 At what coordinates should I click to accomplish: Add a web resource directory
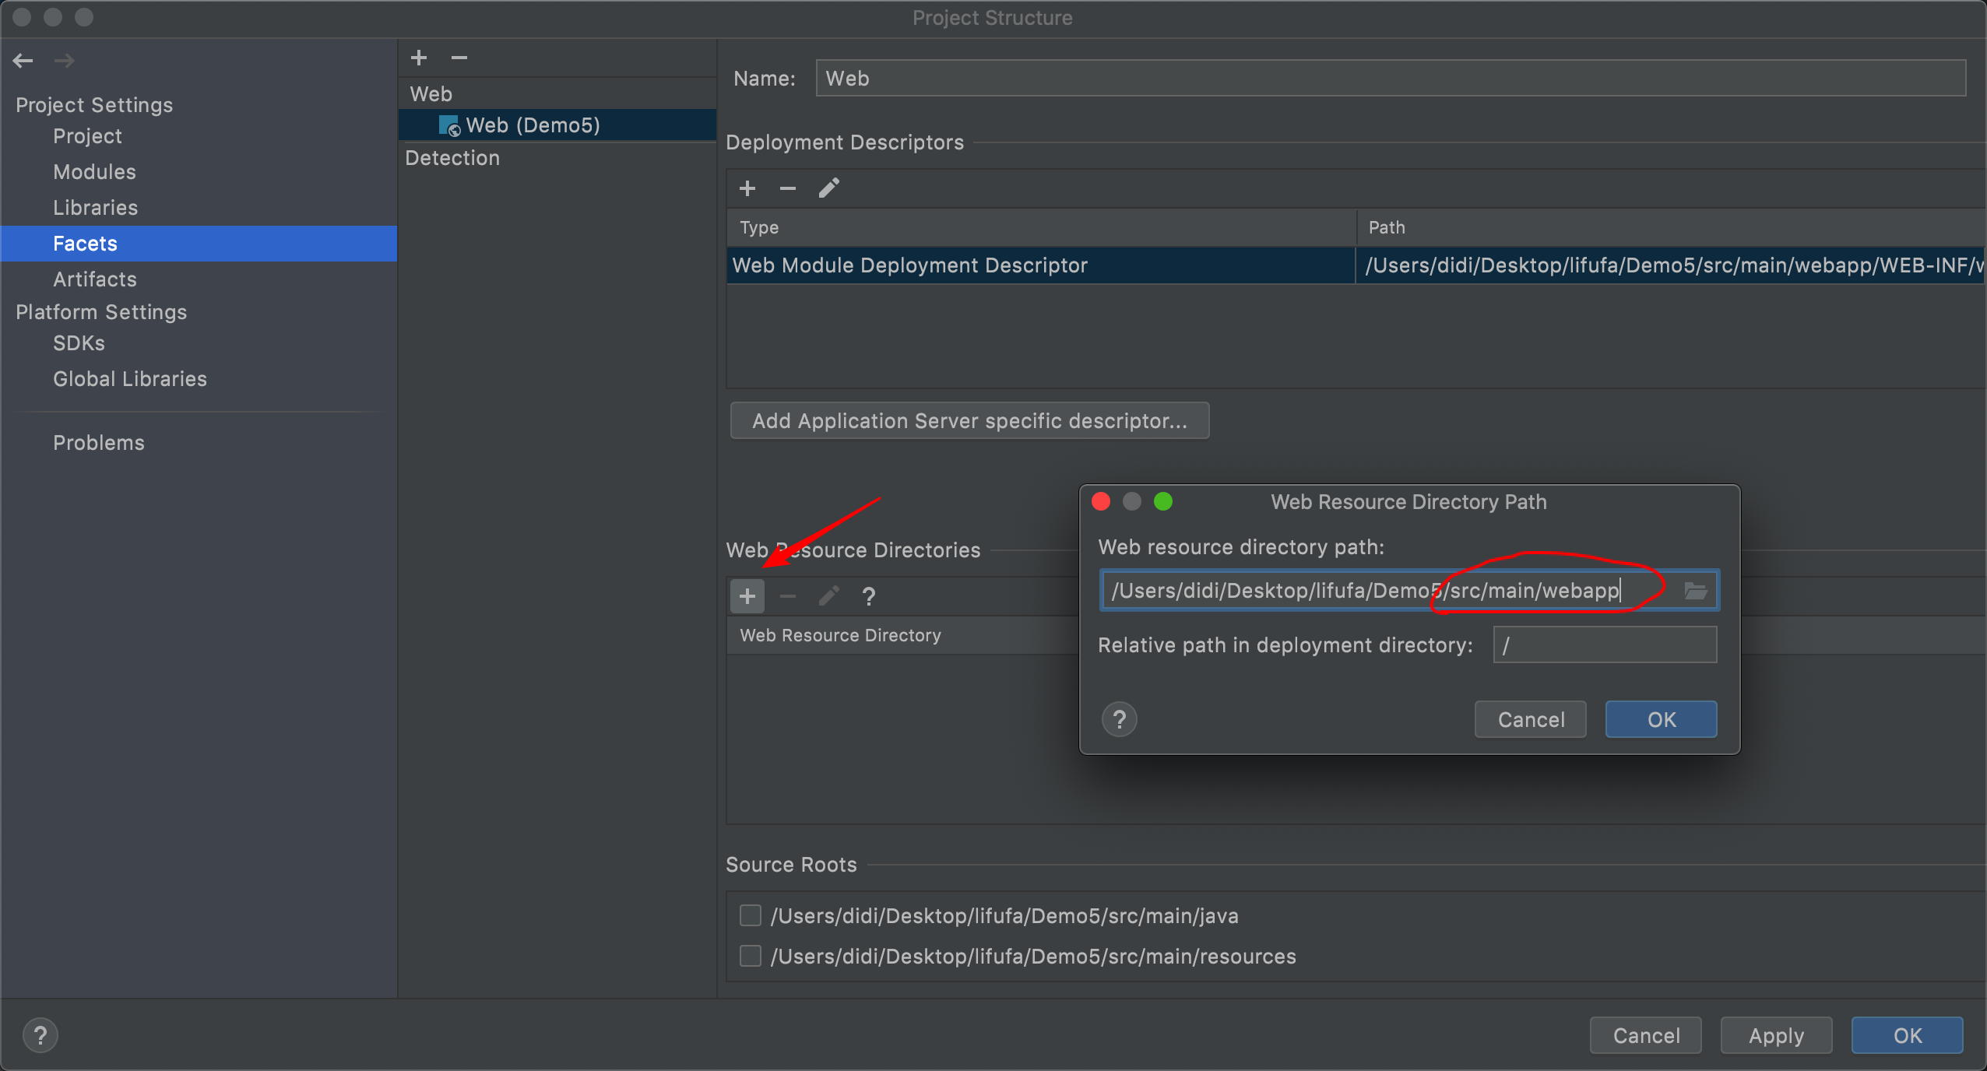[747, 596]
